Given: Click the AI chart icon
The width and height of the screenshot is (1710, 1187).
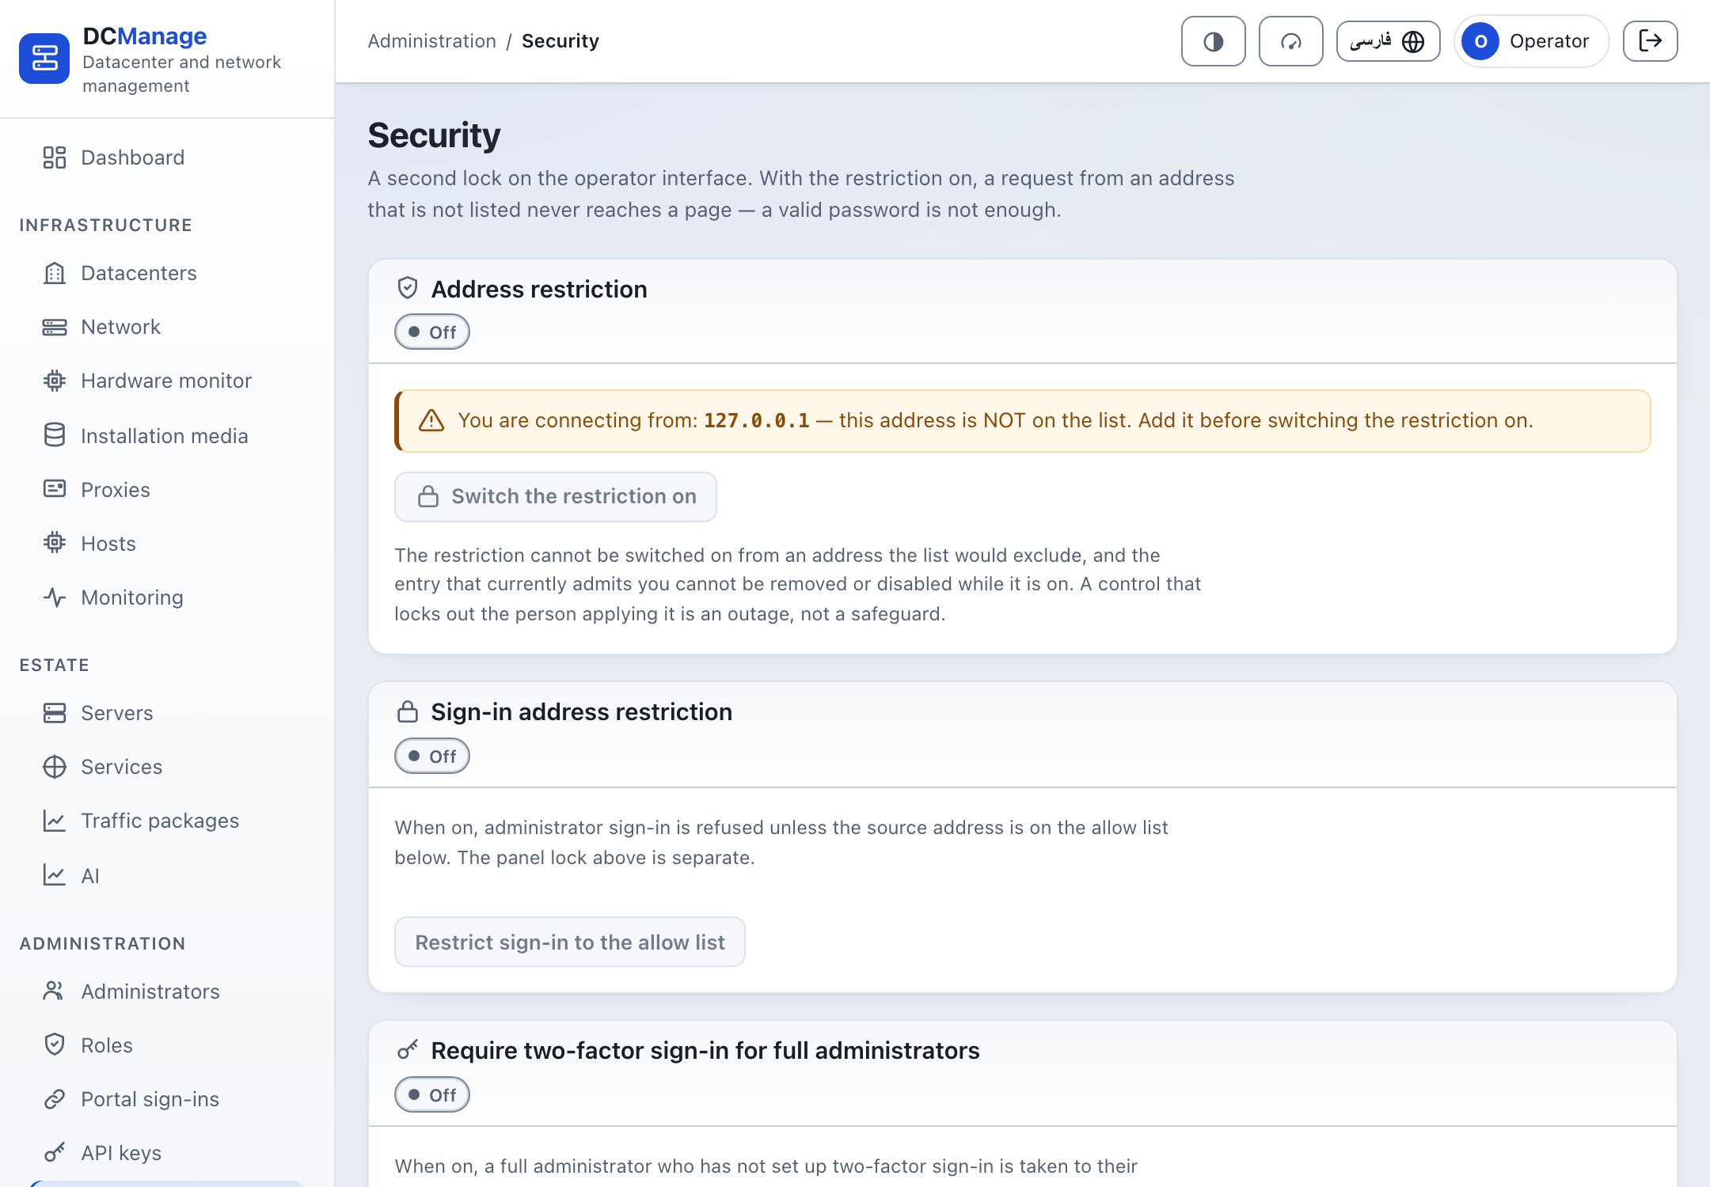Looking at the screenshot, I should pos(55,875).
